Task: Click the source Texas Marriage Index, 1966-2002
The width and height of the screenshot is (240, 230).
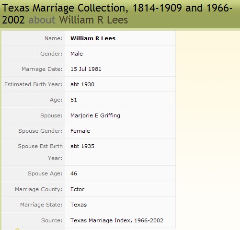Action: (117, 220)
